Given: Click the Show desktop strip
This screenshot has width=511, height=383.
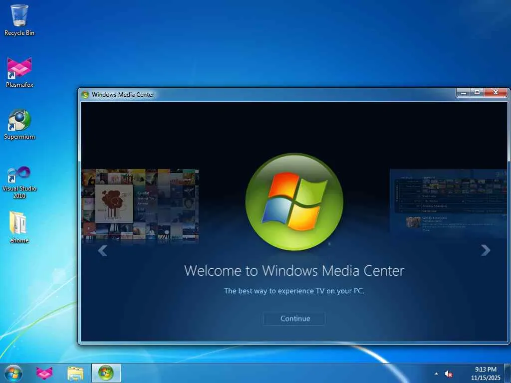Looking at the screenshot, I should coord(508,373).
